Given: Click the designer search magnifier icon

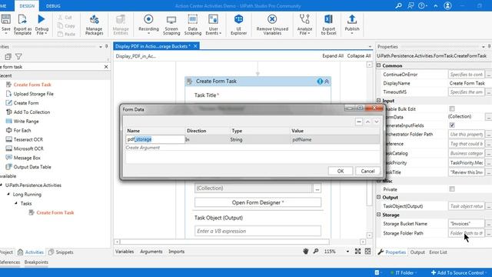Looking at the screenshot, I should (316, 252).
